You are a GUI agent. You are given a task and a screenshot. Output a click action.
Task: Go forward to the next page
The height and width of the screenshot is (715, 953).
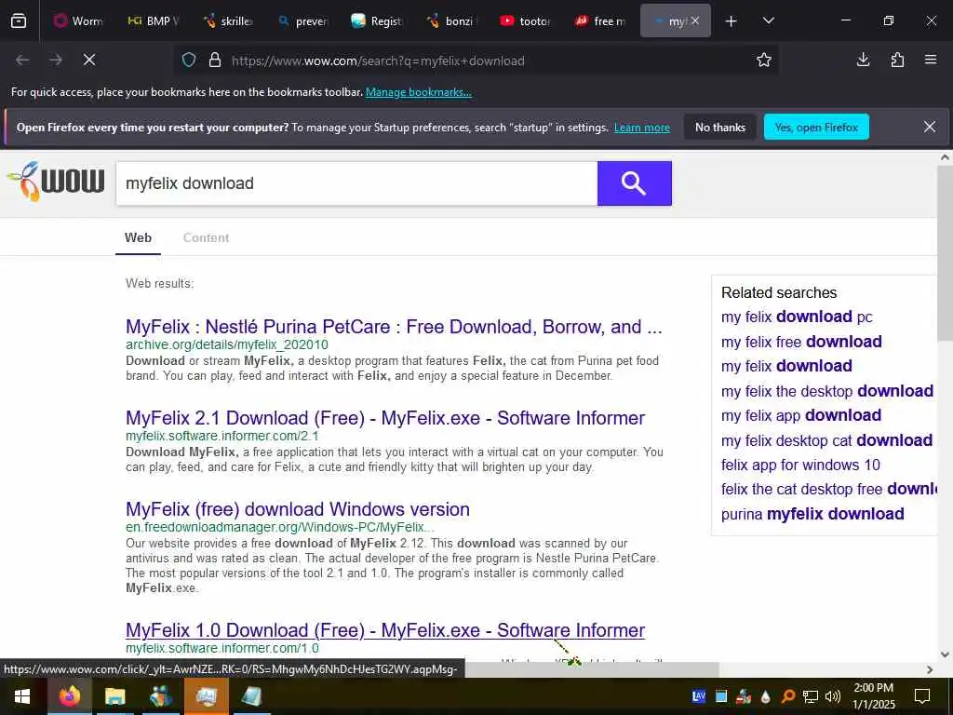56,61
